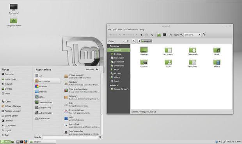
Task: Click the Accessories category in menu
Action: coord(47,81)
